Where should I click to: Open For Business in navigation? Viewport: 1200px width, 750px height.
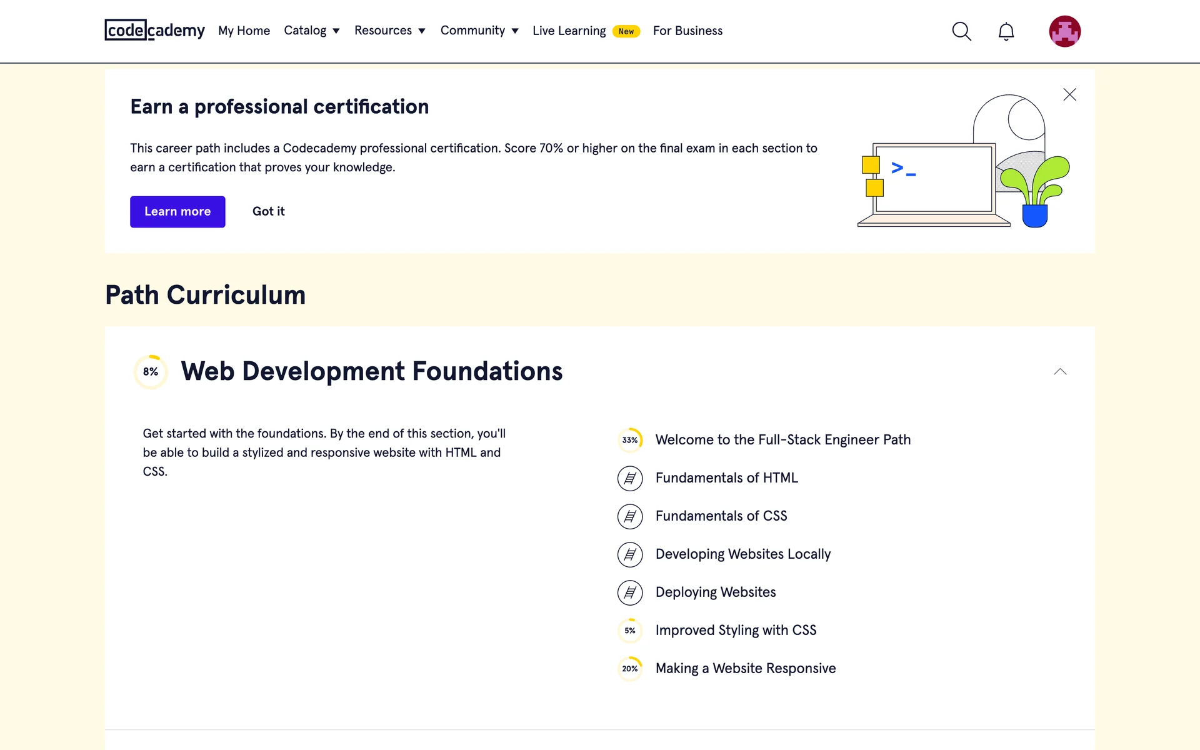click(x=687, y=31)
